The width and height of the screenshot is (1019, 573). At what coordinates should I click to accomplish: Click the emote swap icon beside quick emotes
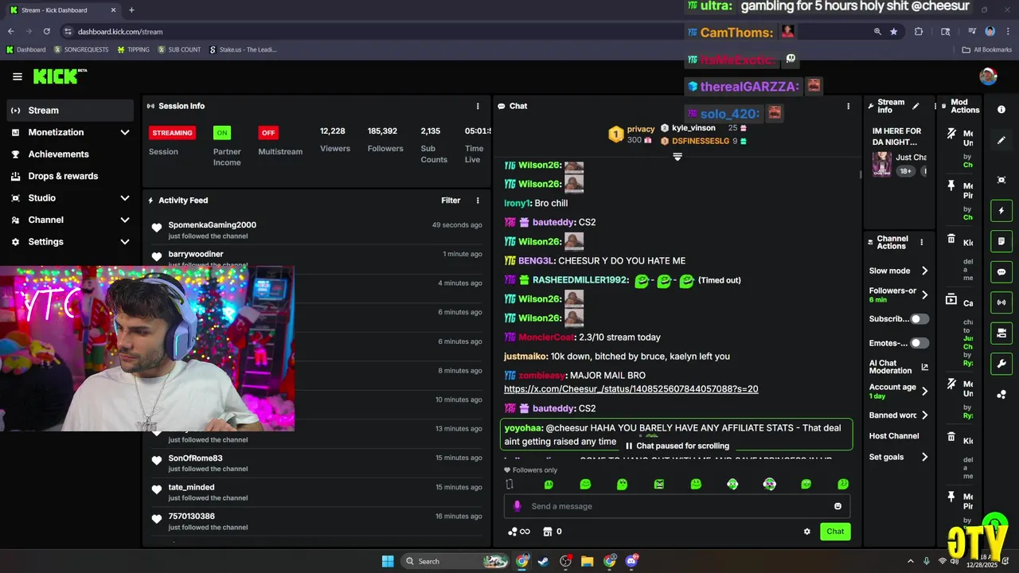coord(509,484)
